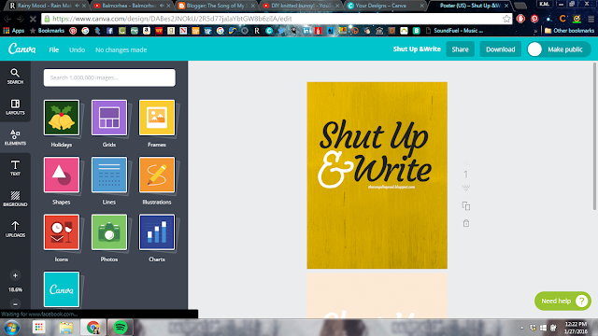This screenshot has width=598, height=336.
Task: Move page down with arrow below page number
Action: [465, 189]
